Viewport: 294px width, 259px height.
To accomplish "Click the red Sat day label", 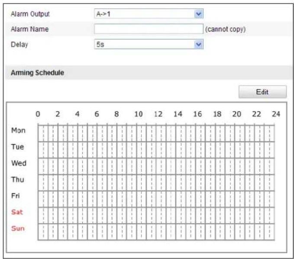I will coord(17,212).
